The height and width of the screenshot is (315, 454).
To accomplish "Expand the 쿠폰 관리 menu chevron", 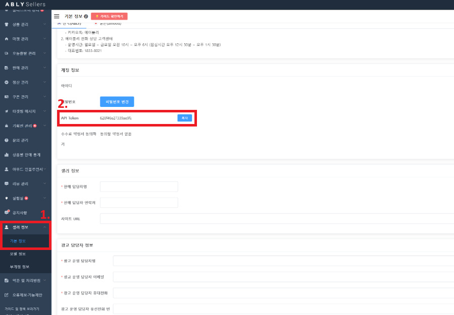I will pos(44,96).
